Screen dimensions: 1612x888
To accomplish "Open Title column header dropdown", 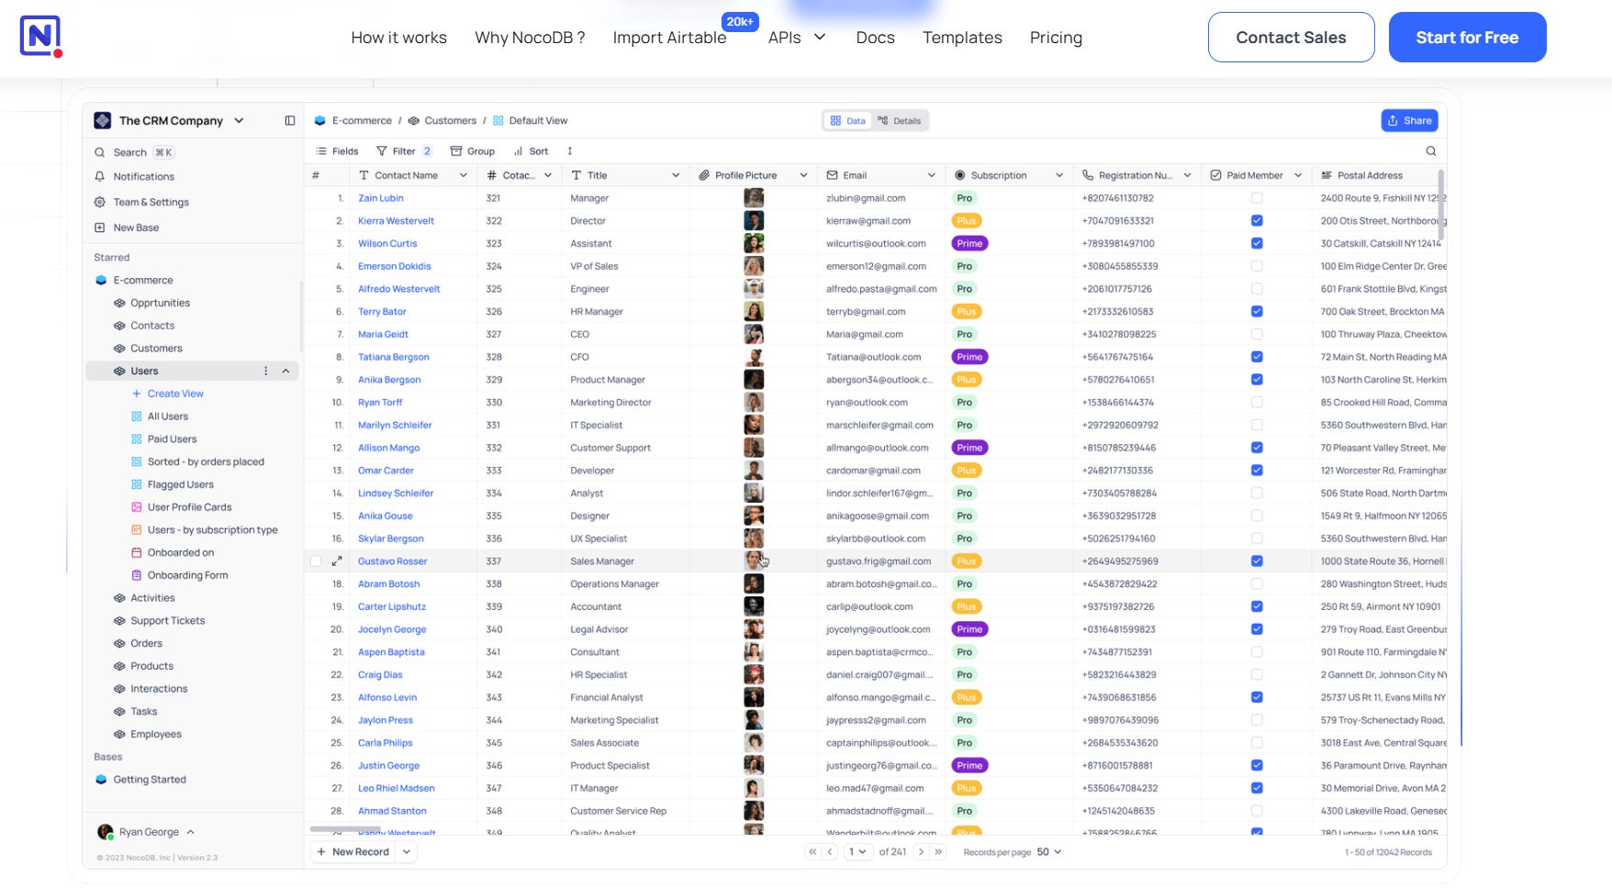I will click(x=676, y=175).
